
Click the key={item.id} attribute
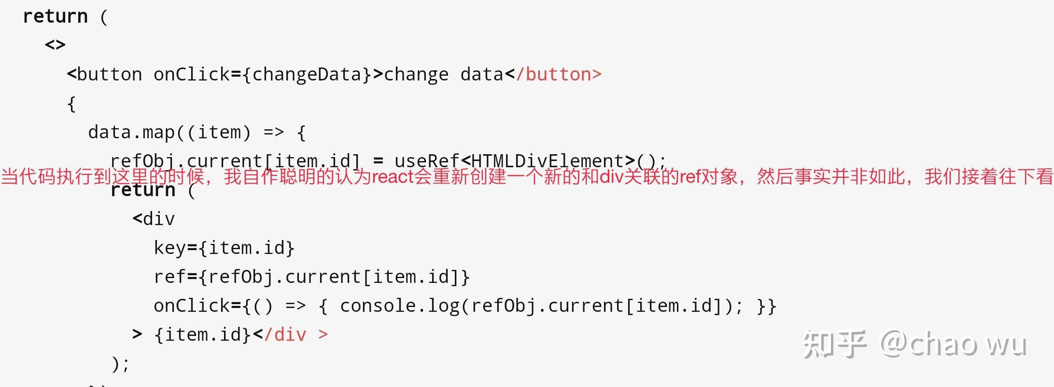click(224, 248)
